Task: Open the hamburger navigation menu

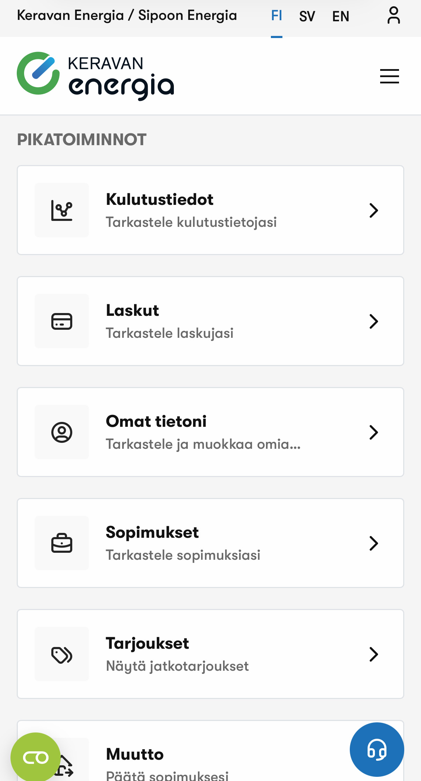Action: pos(389,76)
